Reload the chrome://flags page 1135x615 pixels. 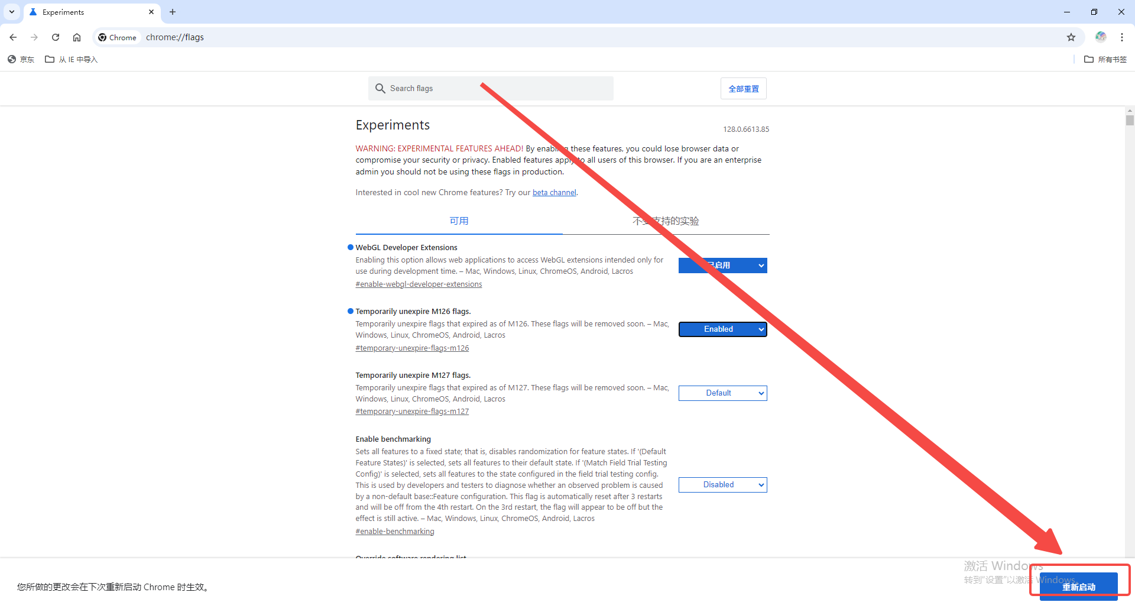[x=56, y=37]
